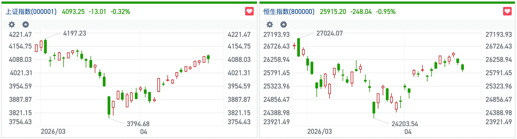Click the -0.95% change on 恒生指数
This screenshot has width=517, height=139.
[x=386, y=12]
